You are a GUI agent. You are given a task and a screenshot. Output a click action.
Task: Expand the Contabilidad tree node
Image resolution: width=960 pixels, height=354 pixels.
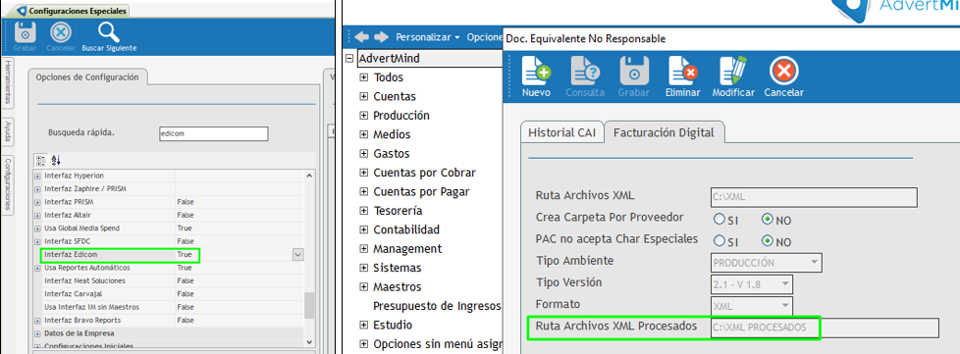(363, 229)
